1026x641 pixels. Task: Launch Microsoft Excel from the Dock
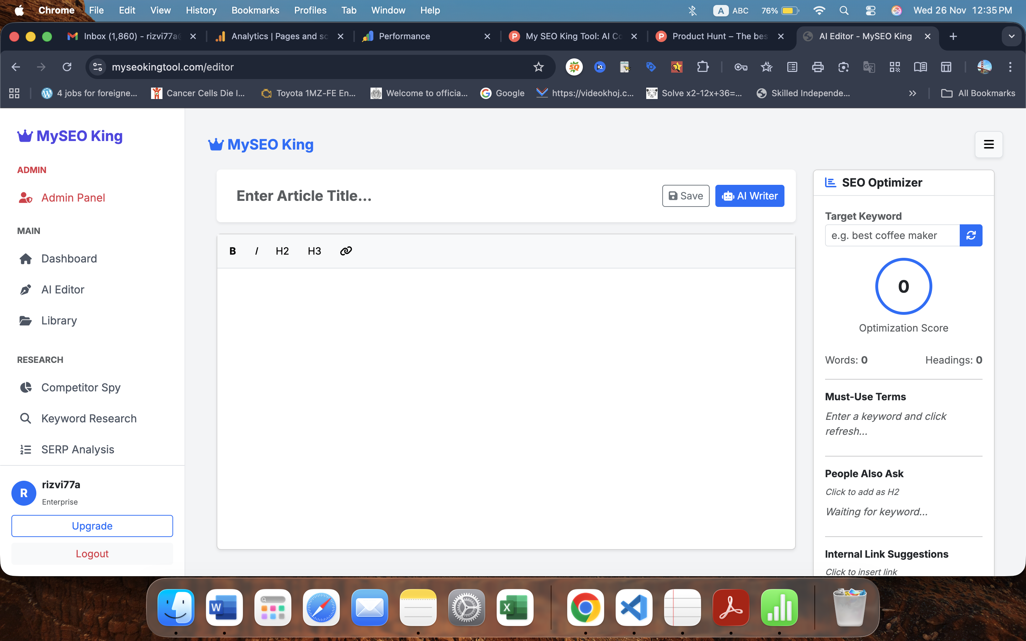(514, 607)
